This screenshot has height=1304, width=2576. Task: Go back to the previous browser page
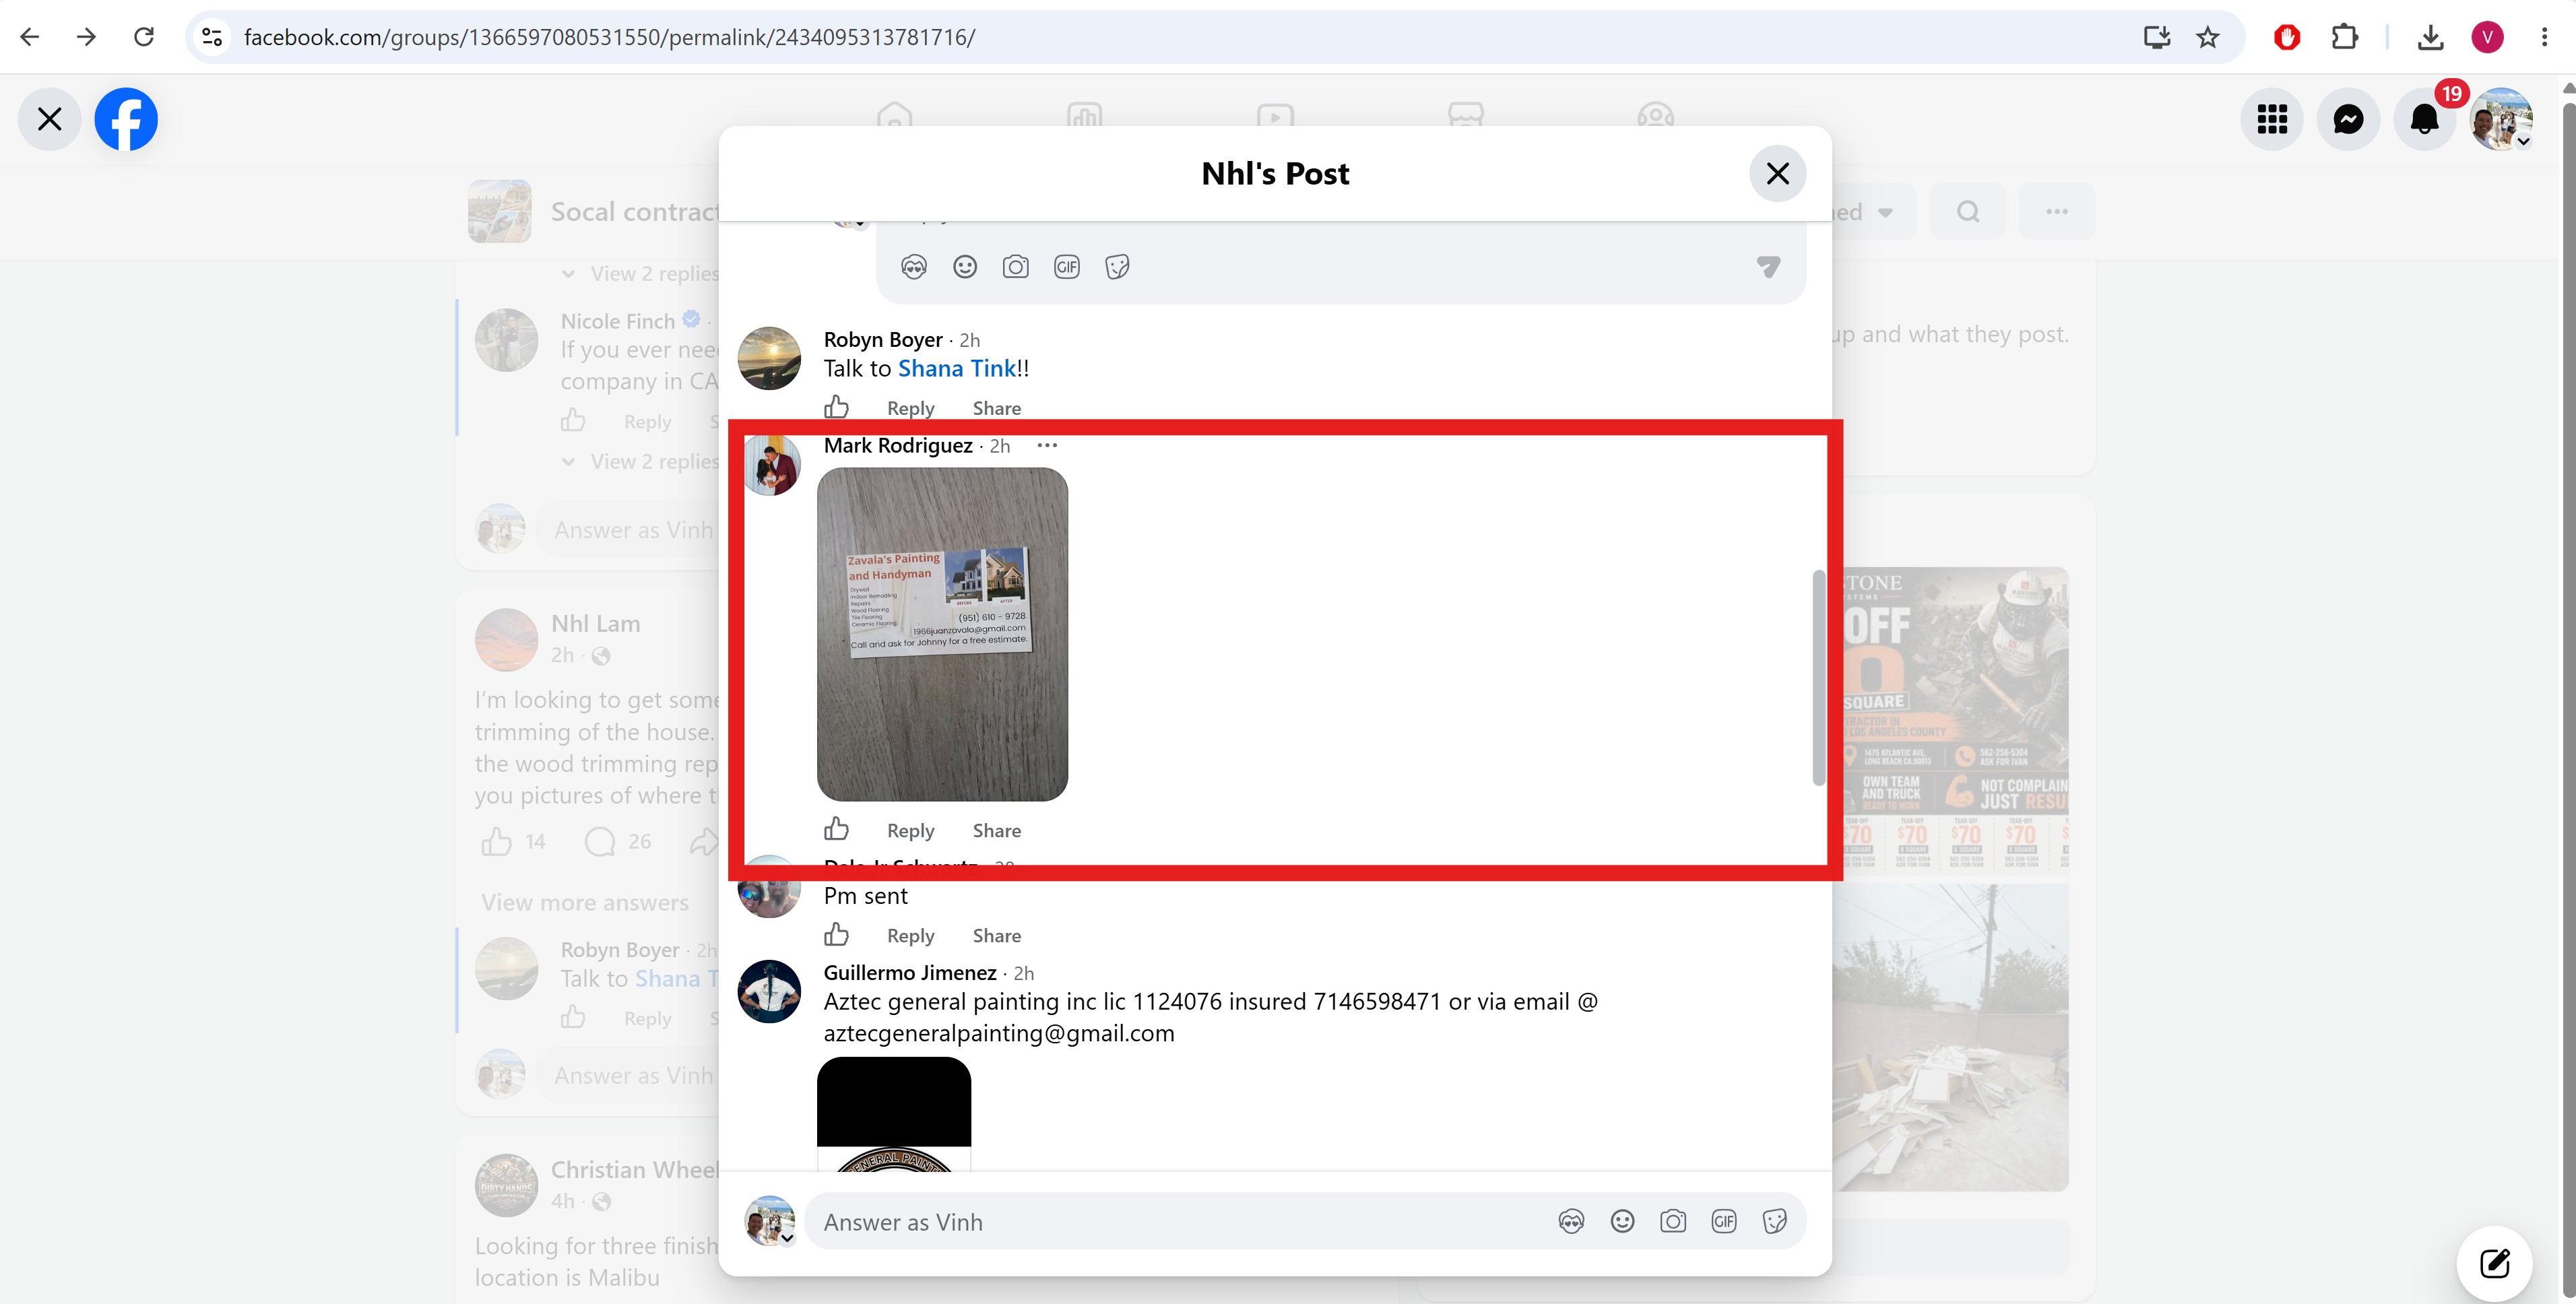[30, 37]
